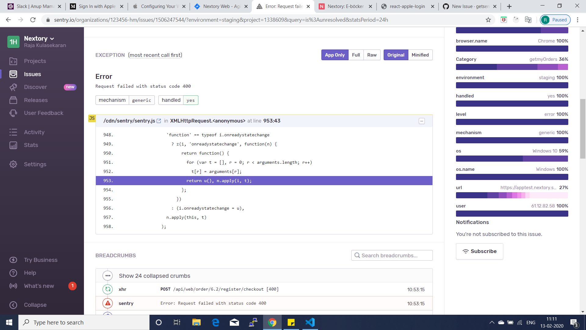The image size is (586, 330).
Task: Collapse the XMLHttpRequest stack frame
Action: coord(422,121)
